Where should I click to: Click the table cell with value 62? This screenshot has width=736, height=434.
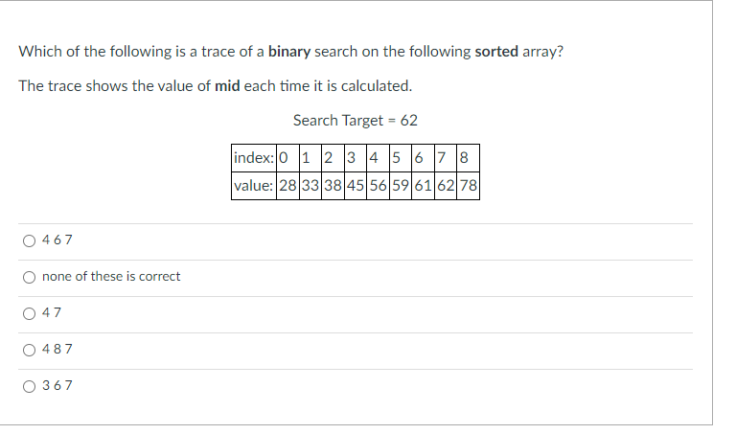[x=446, y=186]
